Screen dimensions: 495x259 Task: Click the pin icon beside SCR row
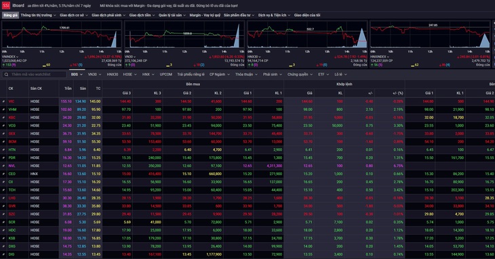[3, 222]
